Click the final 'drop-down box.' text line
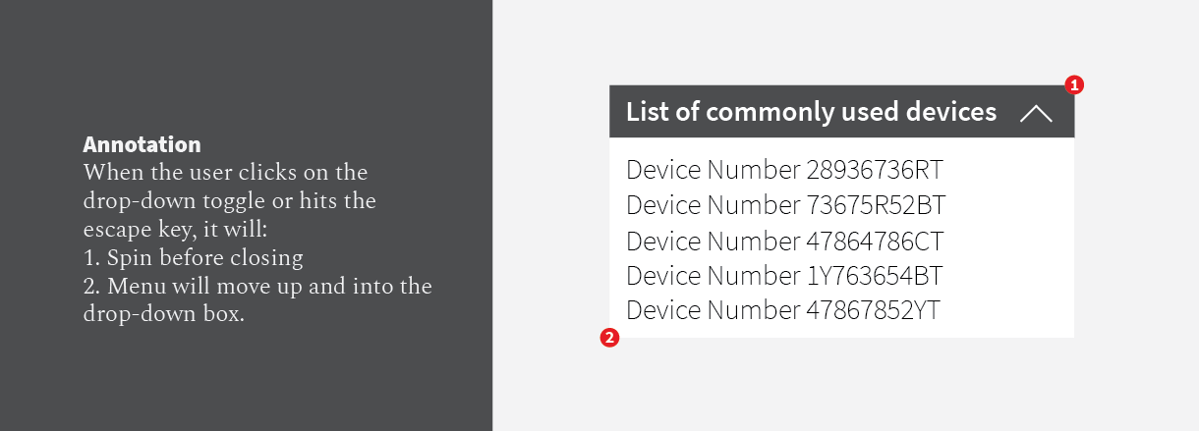 (x=163, y=315)
